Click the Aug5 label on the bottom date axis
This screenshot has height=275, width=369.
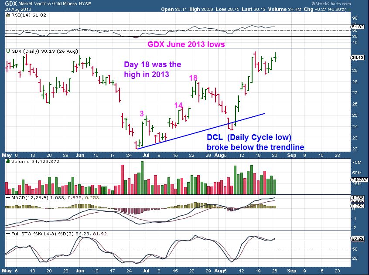coord(221,271)
